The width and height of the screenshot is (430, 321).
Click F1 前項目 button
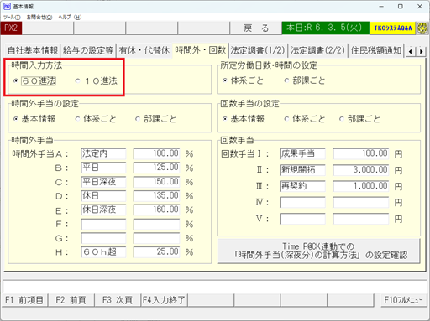(x=24, y=300)
